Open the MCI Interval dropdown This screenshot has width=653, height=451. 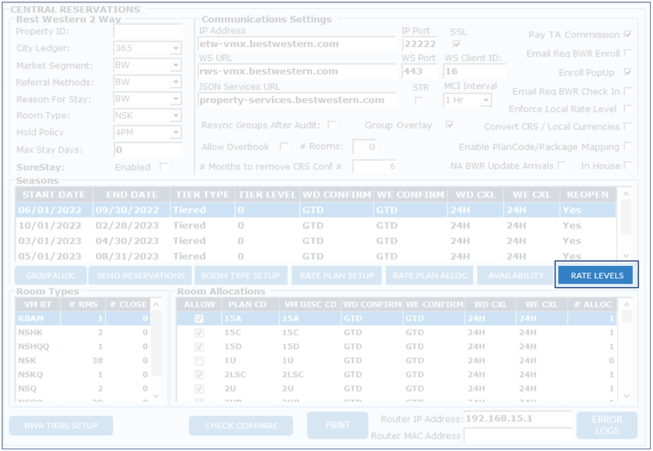pyautogui.click(x=486, y=101)
